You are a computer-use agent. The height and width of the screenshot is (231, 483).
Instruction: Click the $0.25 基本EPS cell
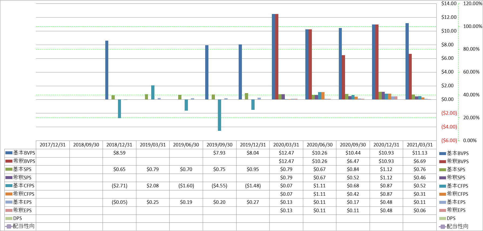153,202
